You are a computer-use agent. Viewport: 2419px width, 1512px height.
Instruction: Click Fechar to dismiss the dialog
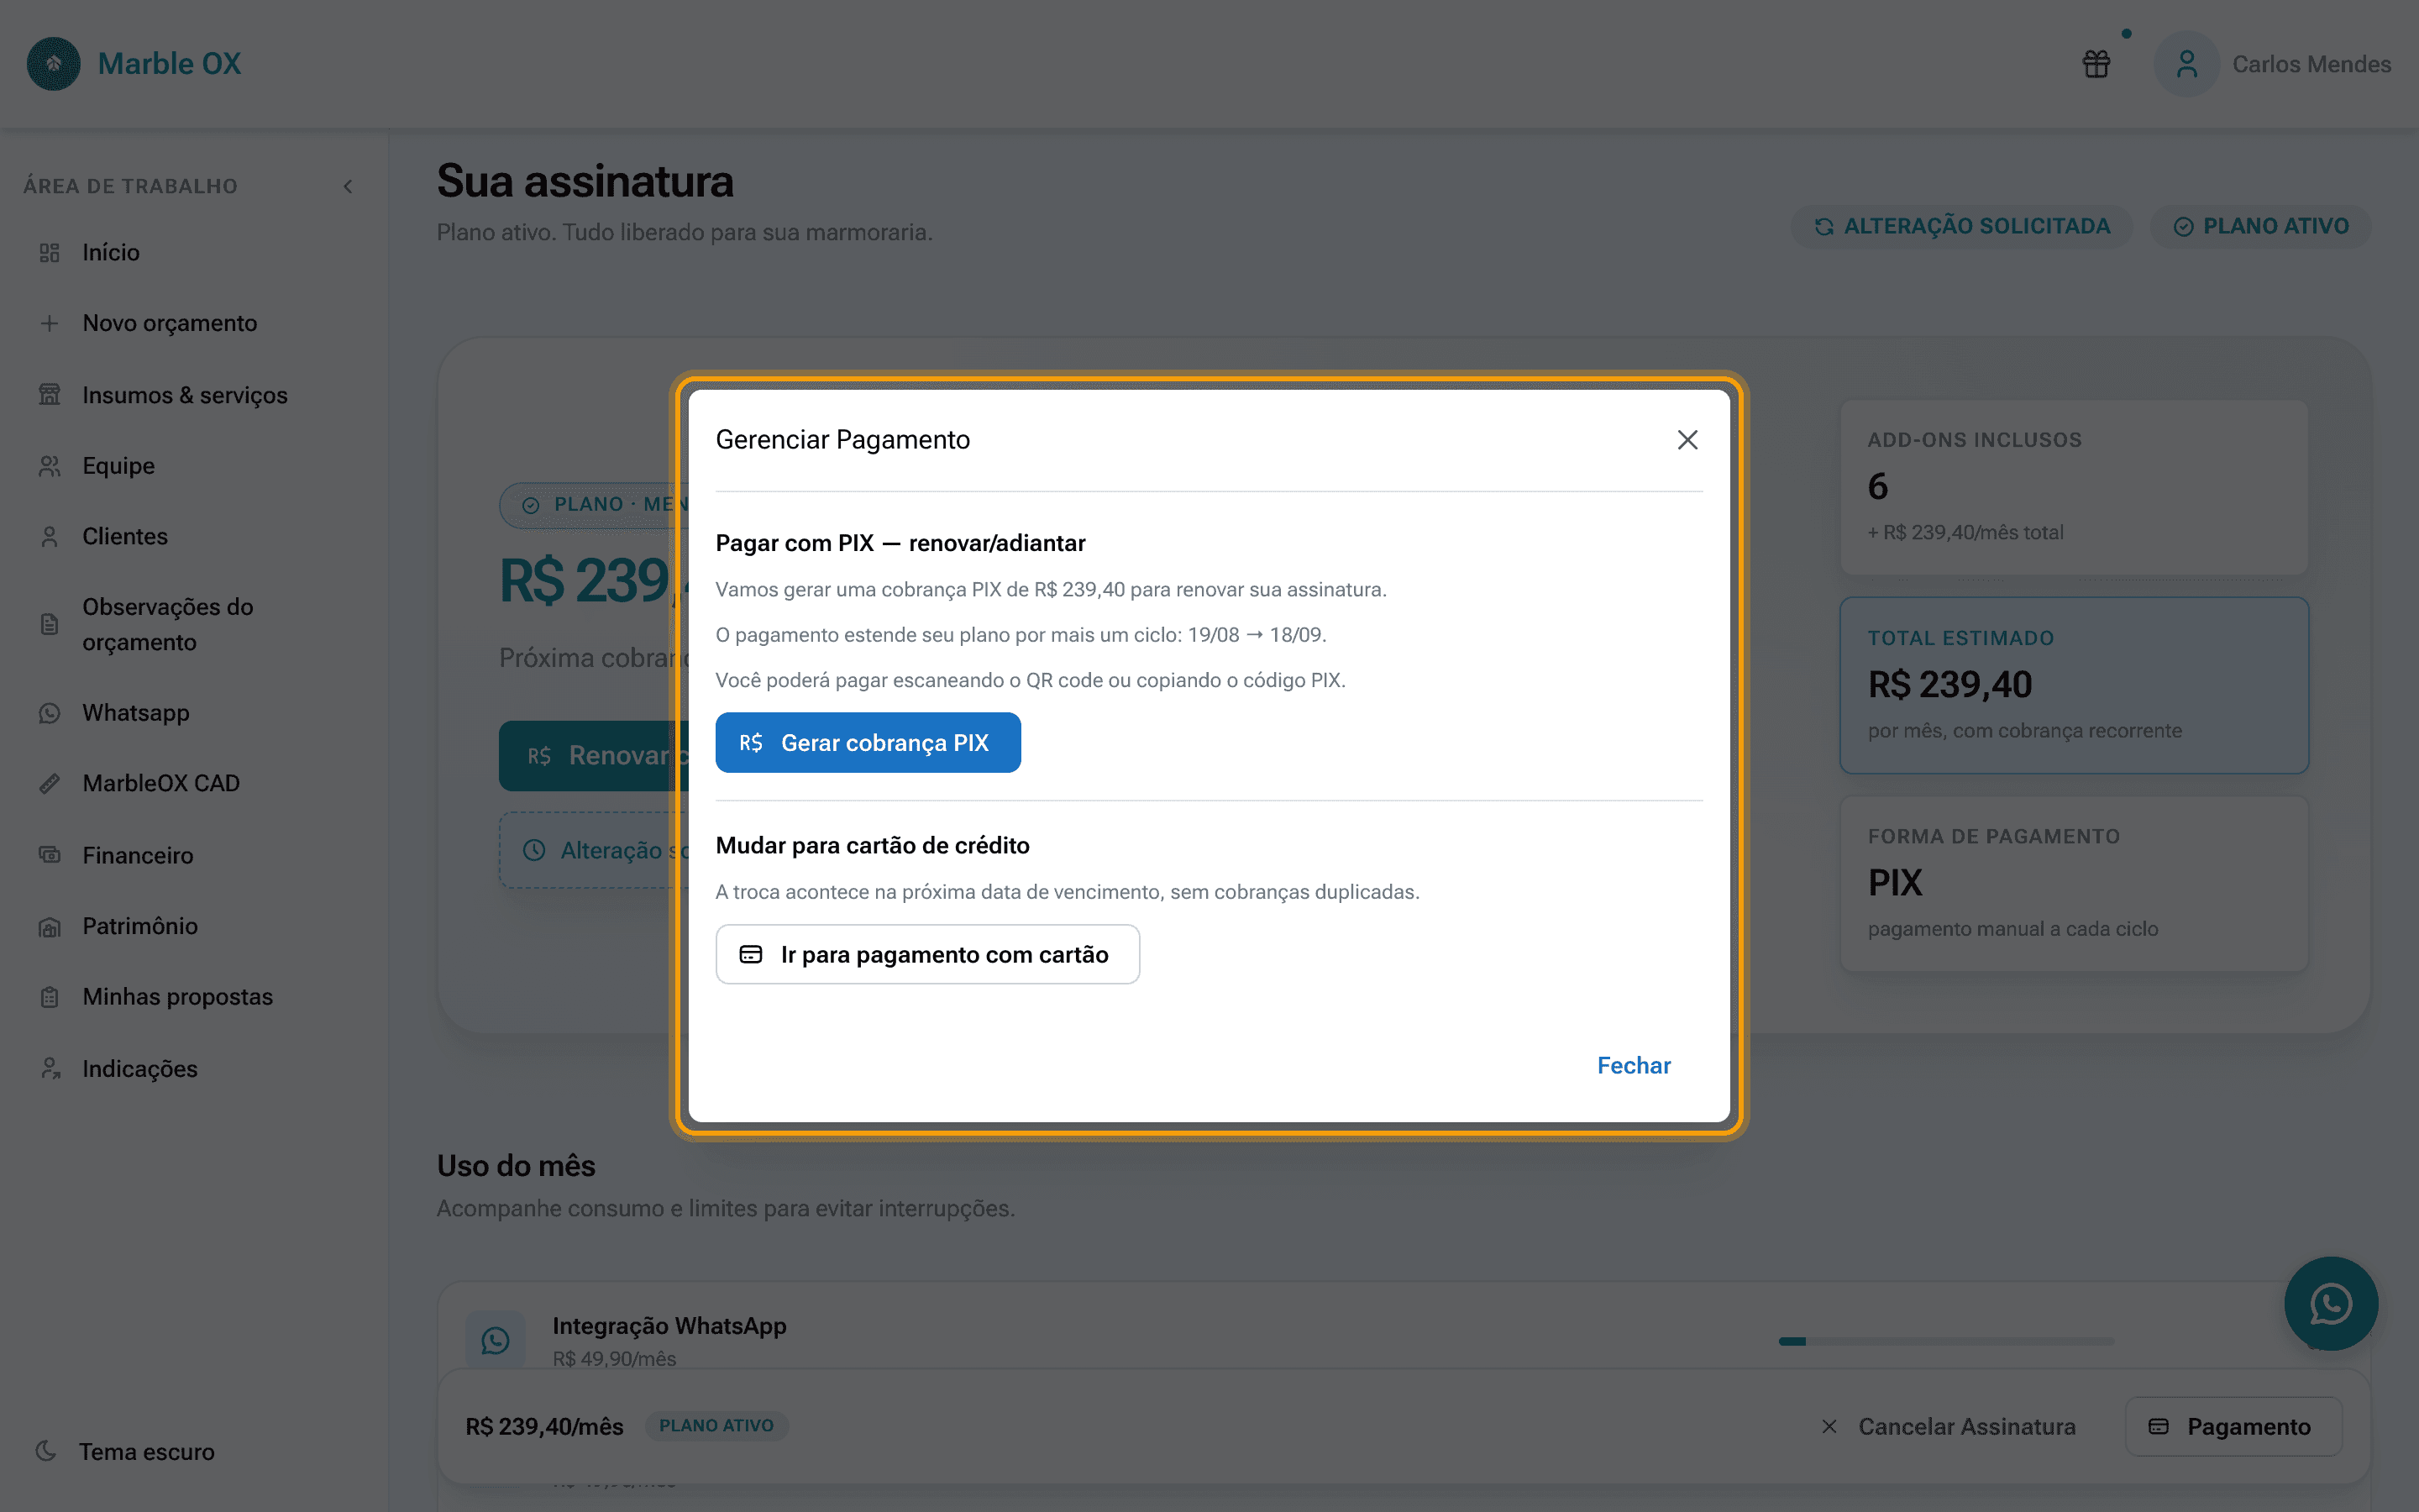click(1634, 1065)
